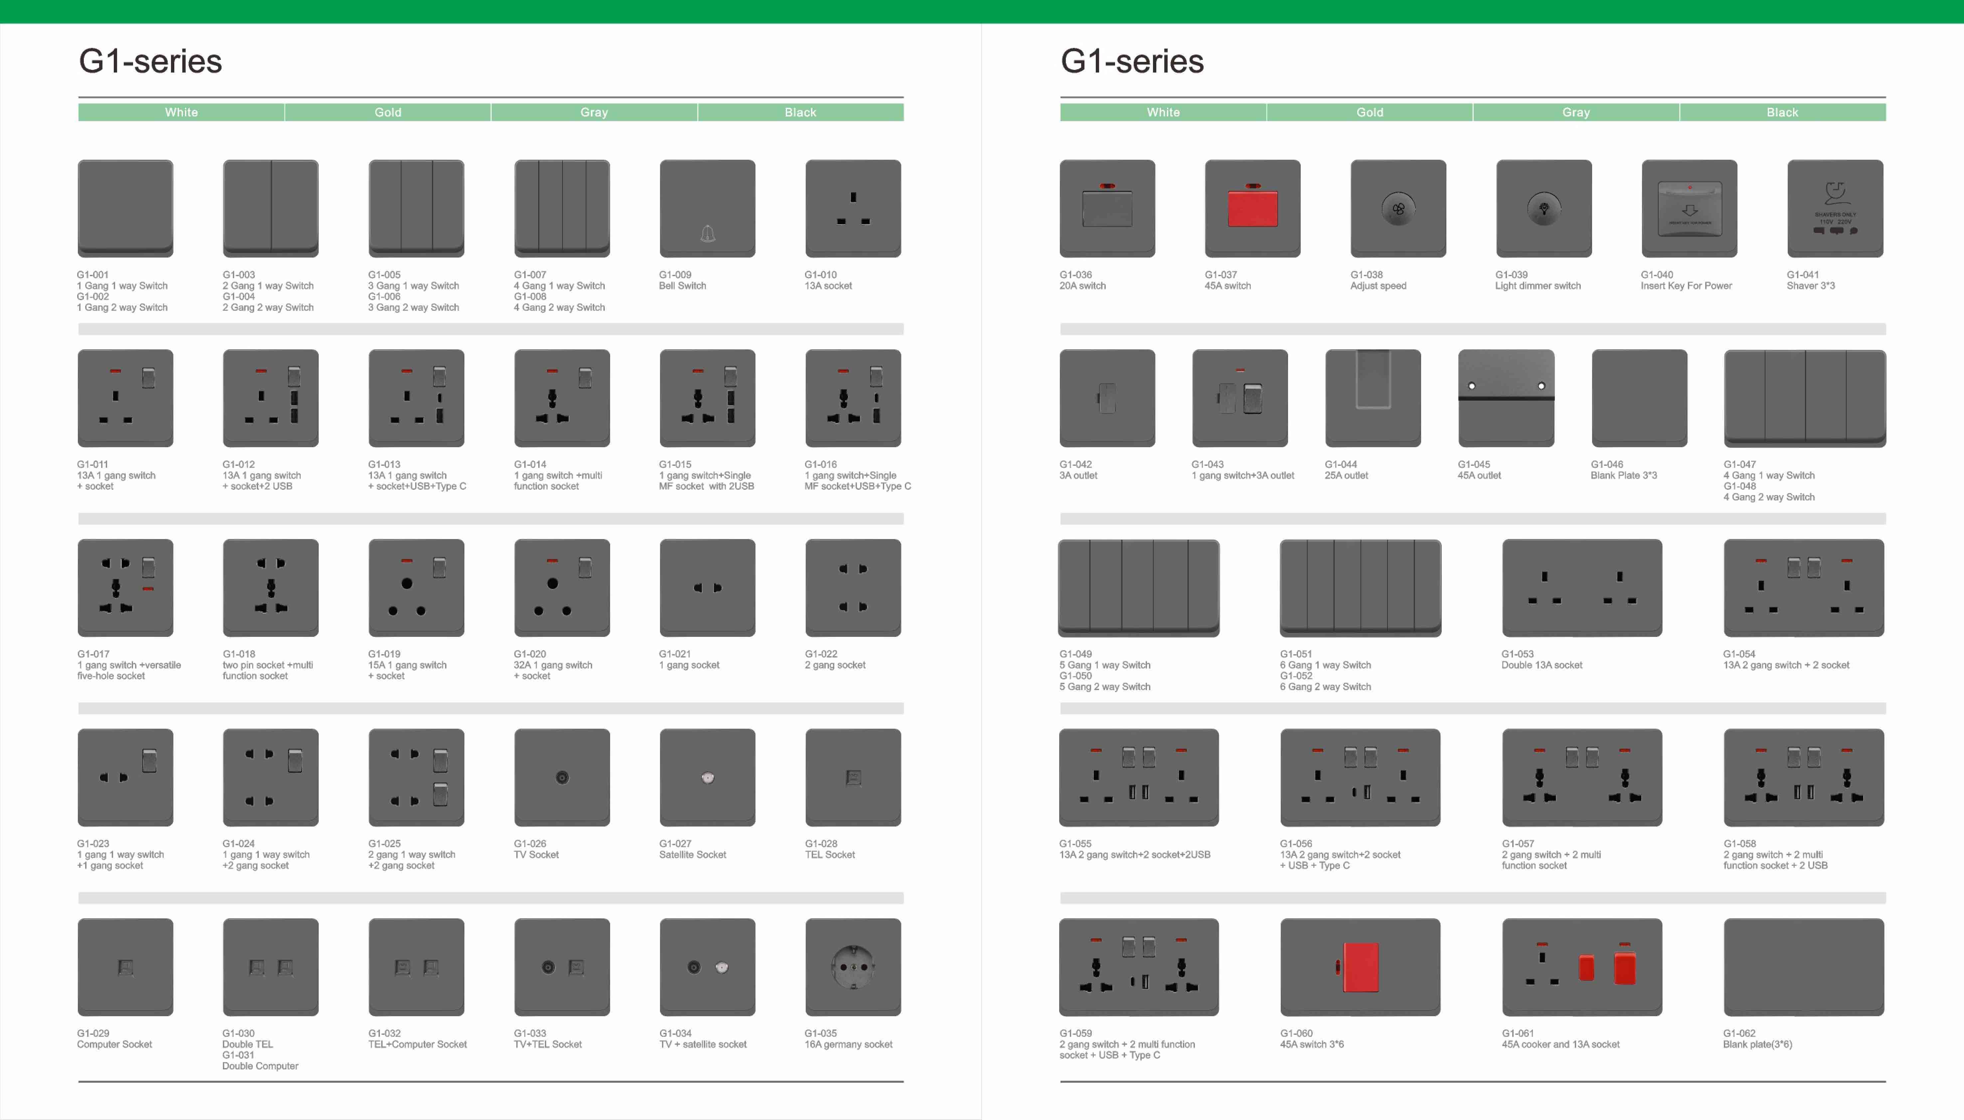The height and width of the screenshot is (1120, 1964).
Task: Select the Gold tab on the right page
Action: 1370,112
